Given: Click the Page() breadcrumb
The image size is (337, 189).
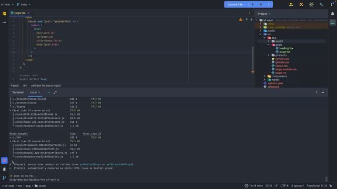Looking at the screenshot, I should [x=15, y=86].
